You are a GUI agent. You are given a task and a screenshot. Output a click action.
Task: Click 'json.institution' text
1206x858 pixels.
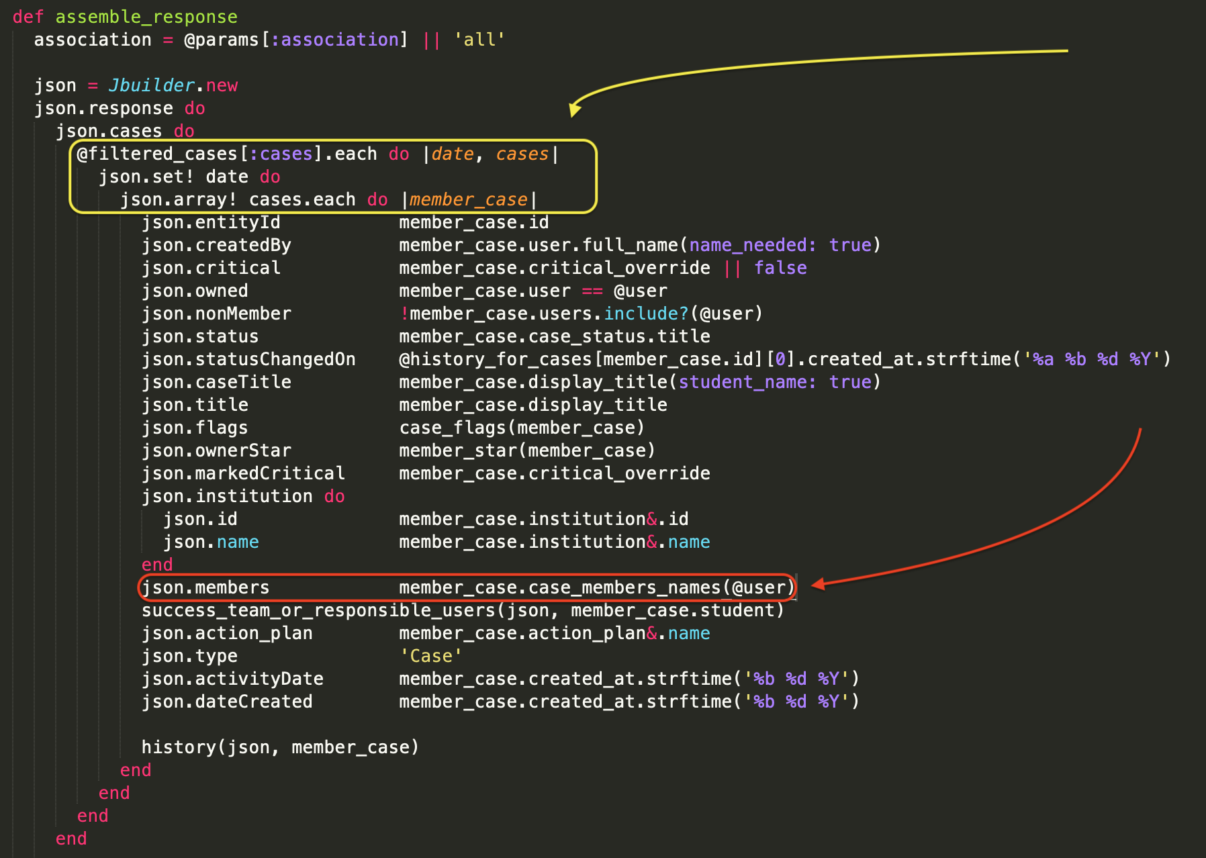(227, 496)
